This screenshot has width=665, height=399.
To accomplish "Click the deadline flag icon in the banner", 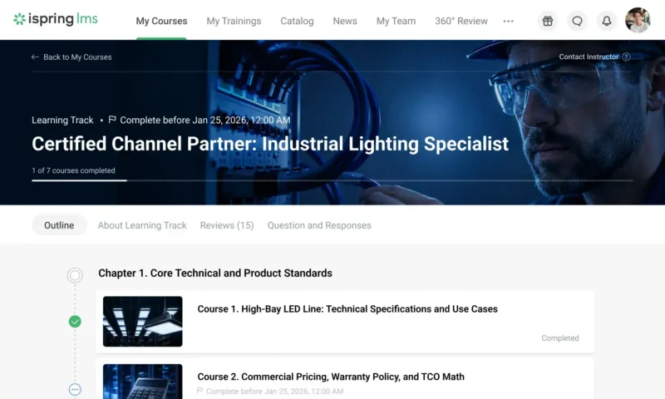I will pyautogui.click(x=112, y=120).
